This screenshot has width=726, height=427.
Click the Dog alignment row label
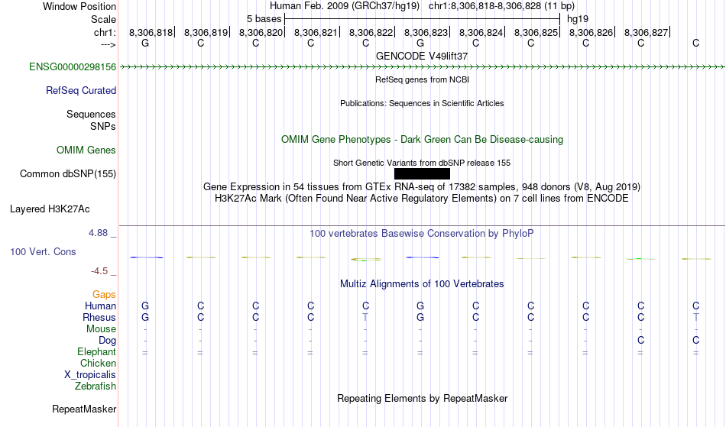[107, 341]
